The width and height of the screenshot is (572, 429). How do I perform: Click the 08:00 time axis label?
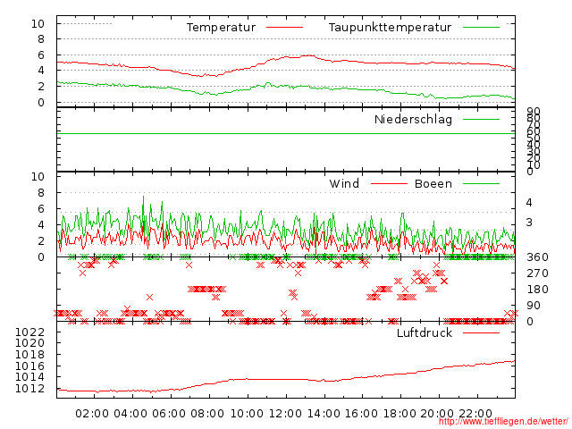(207, 414)
